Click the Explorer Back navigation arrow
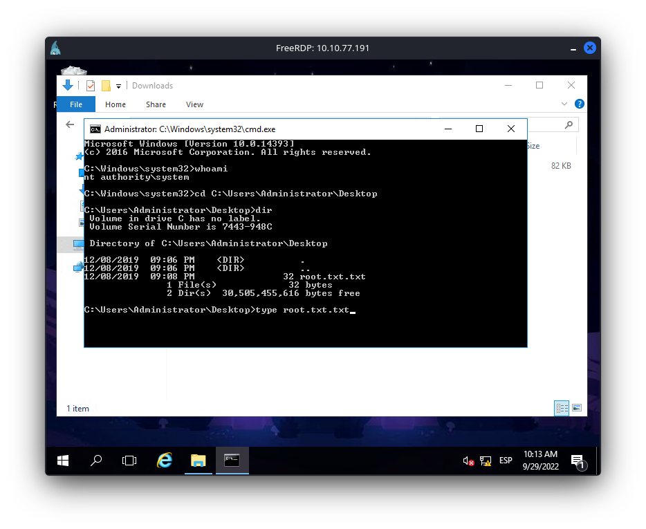The image size is (646, 529). click(70, 124)
